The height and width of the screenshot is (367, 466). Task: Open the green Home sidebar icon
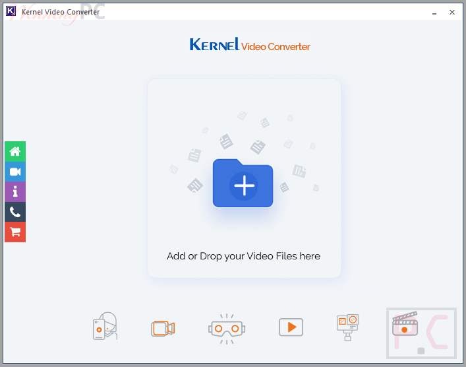15,152
